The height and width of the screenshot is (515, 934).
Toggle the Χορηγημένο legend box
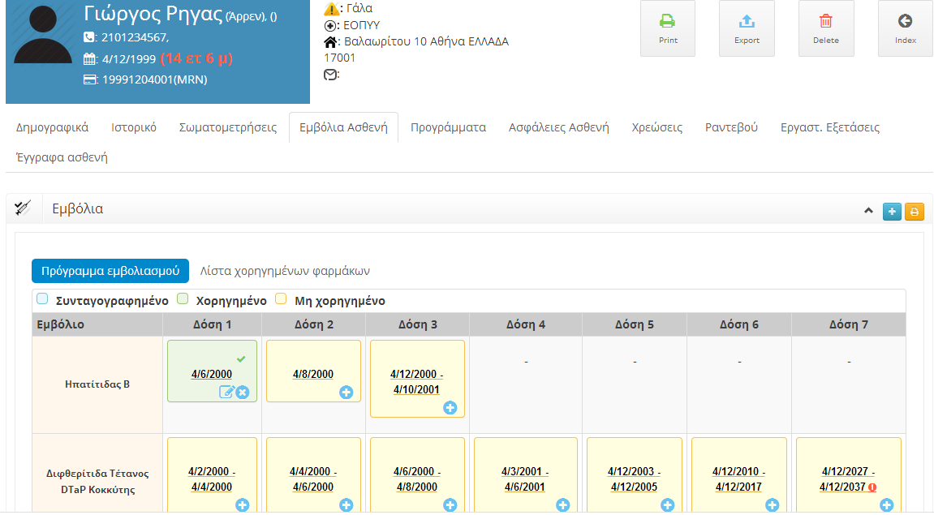(x=183, y=299)
